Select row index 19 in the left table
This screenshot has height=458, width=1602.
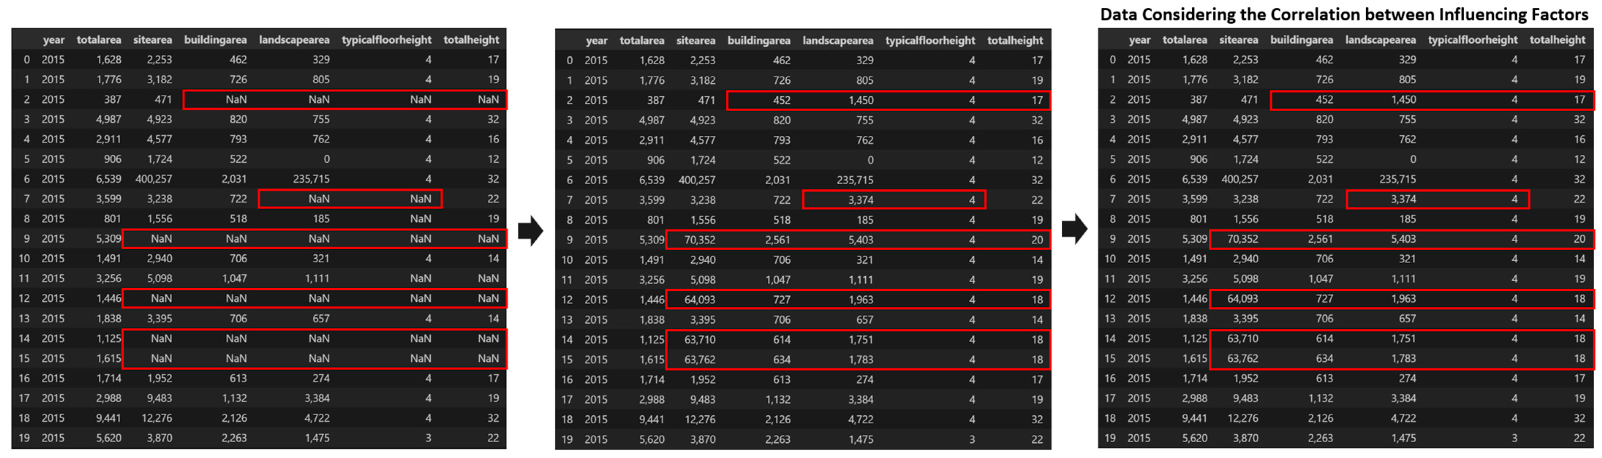pos(24,438)
